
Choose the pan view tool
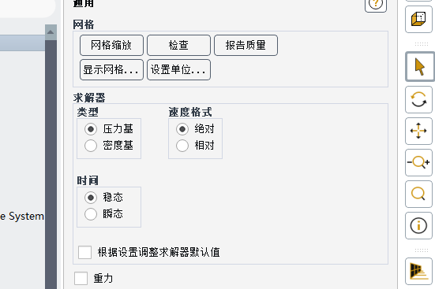[x=418, y=131]
